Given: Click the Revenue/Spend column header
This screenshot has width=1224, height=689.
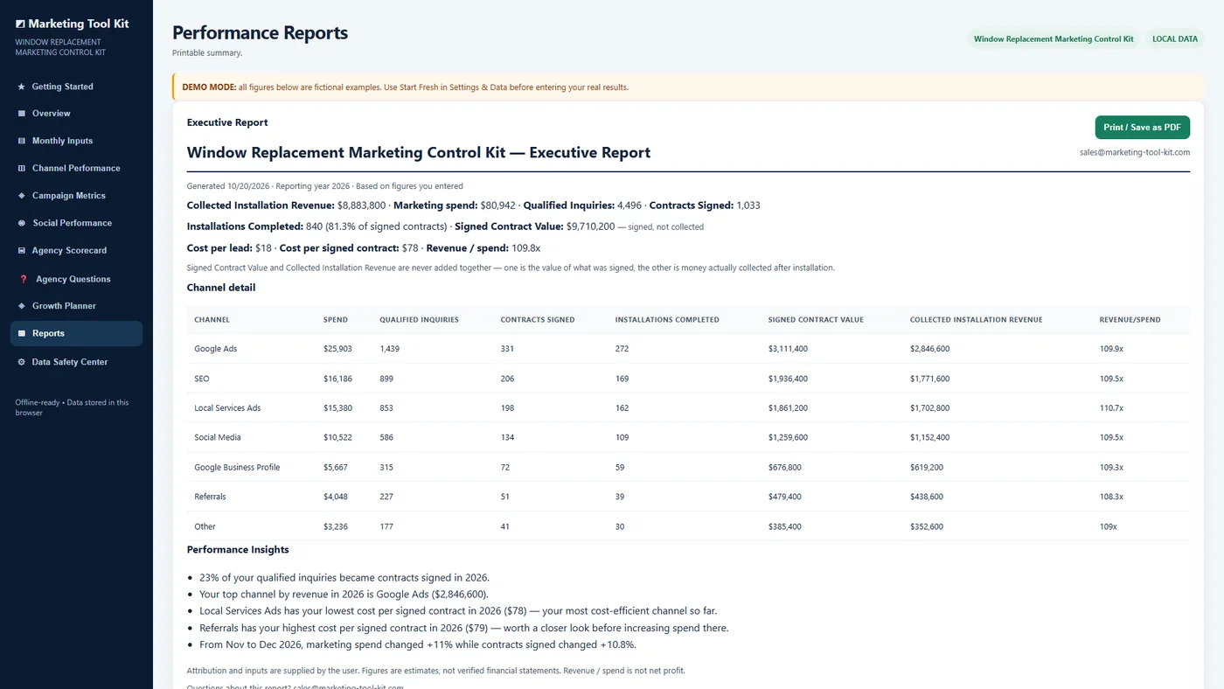Looking at the screenshot, I should coord(1130,320).
